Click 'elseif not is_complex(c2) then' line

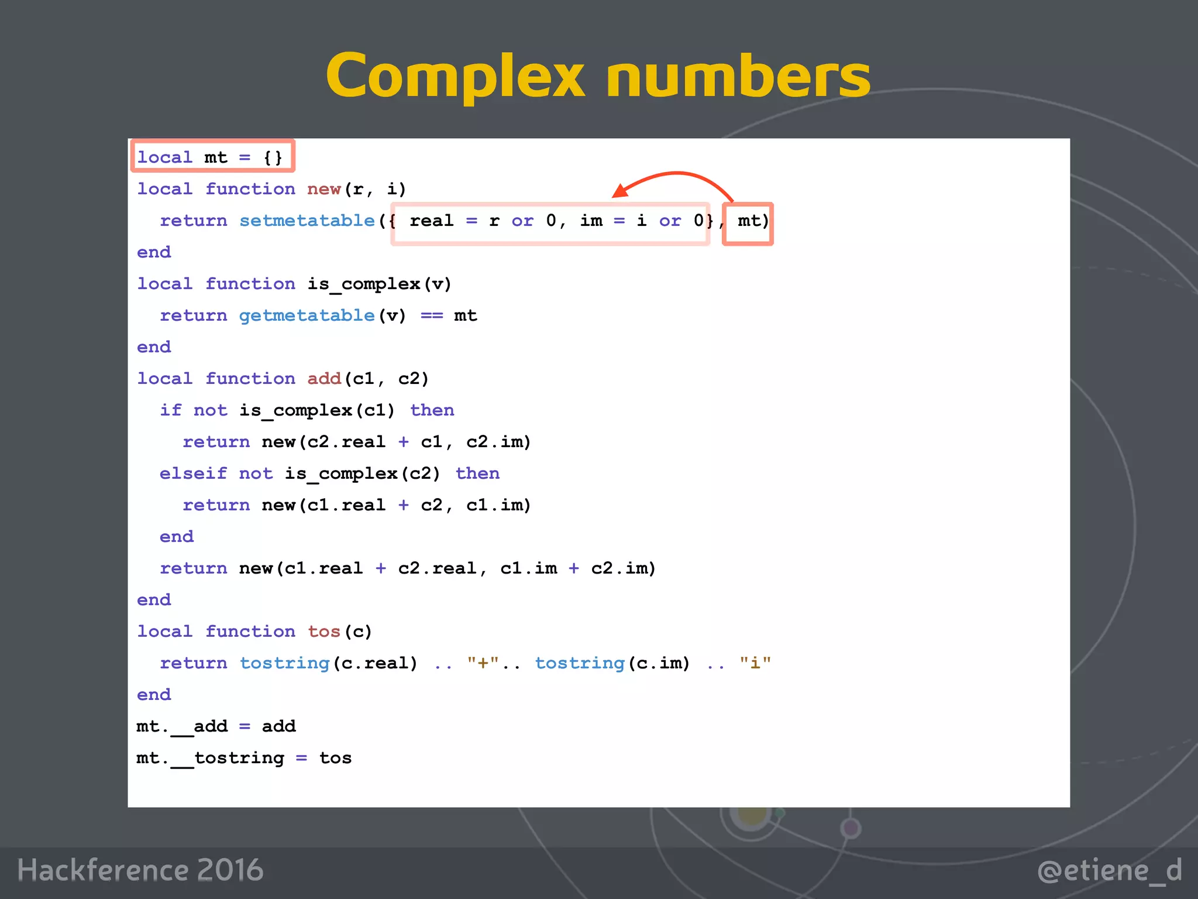coord(330,473)
